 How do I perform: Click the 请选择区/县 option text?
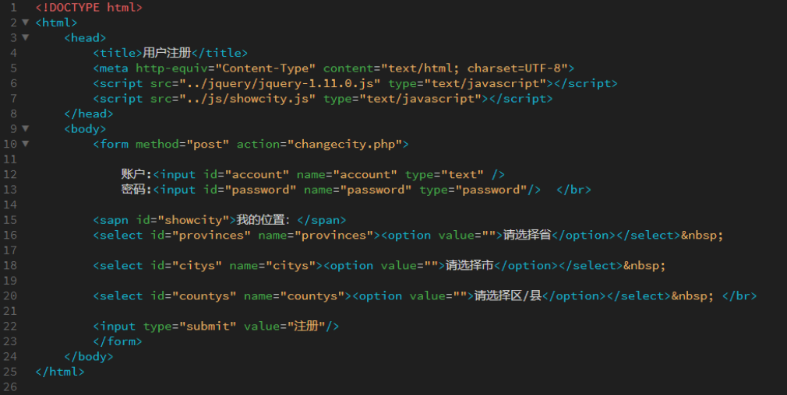(x=508, y=295)
